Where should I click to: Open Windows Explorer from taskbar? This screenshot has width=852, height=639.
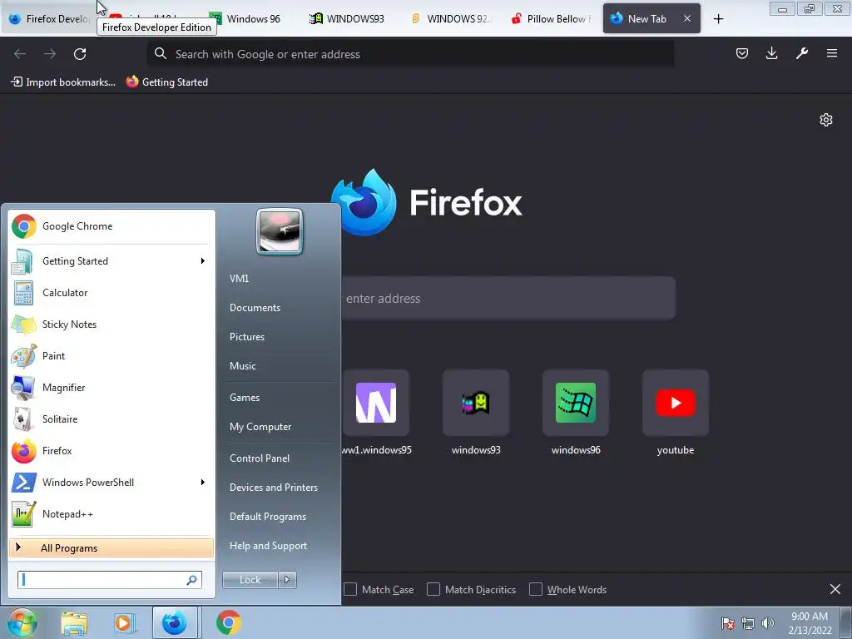(74, 622)
